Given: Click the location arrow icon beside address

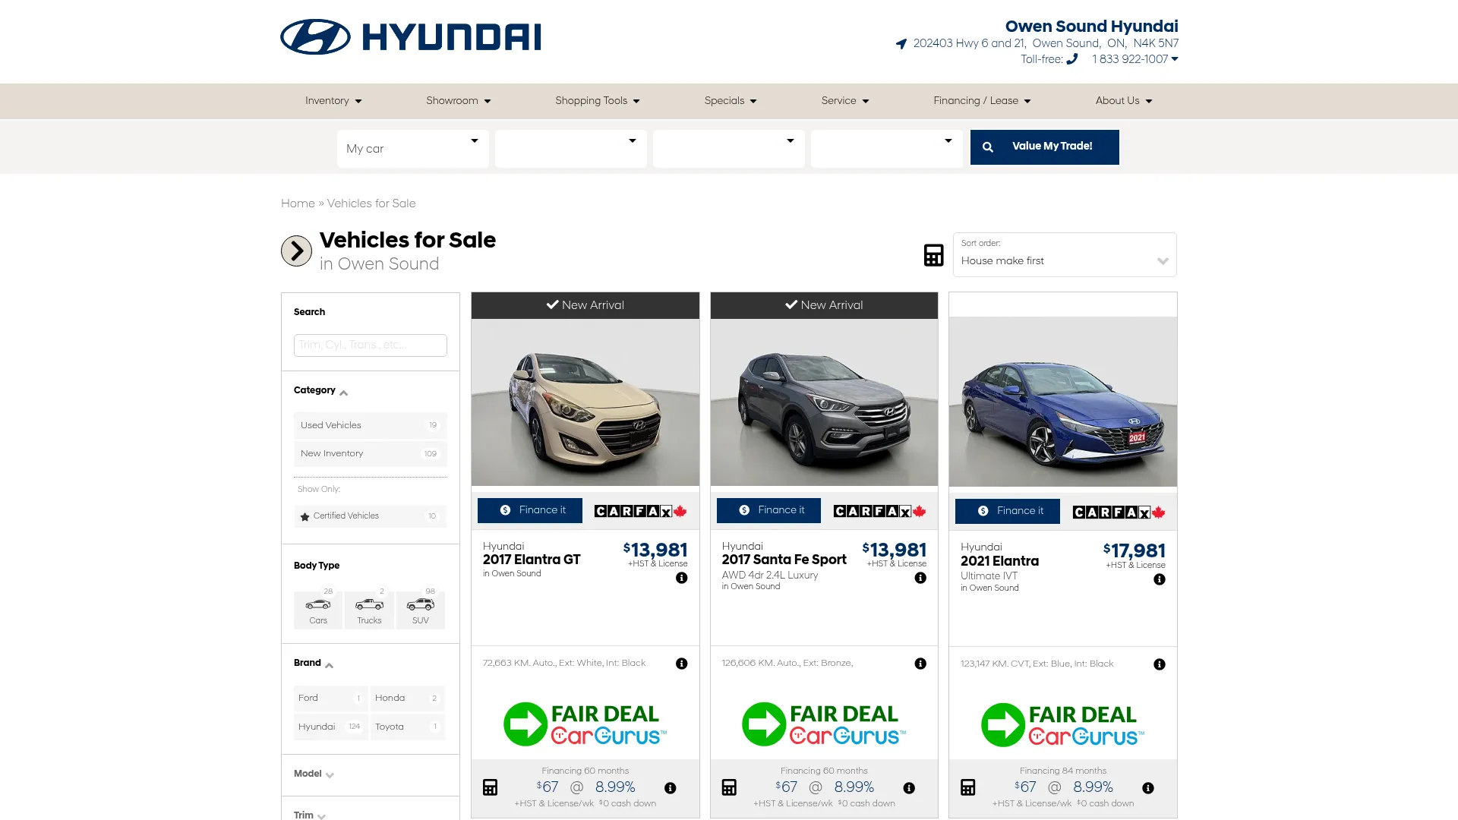Looking at the screenshot, I should [901, 44].
